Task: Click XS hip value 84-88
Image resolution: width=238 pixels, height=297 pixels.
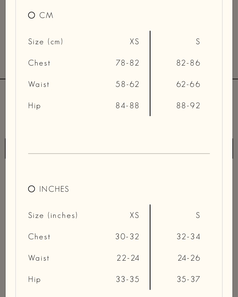Action: (127, 106)
